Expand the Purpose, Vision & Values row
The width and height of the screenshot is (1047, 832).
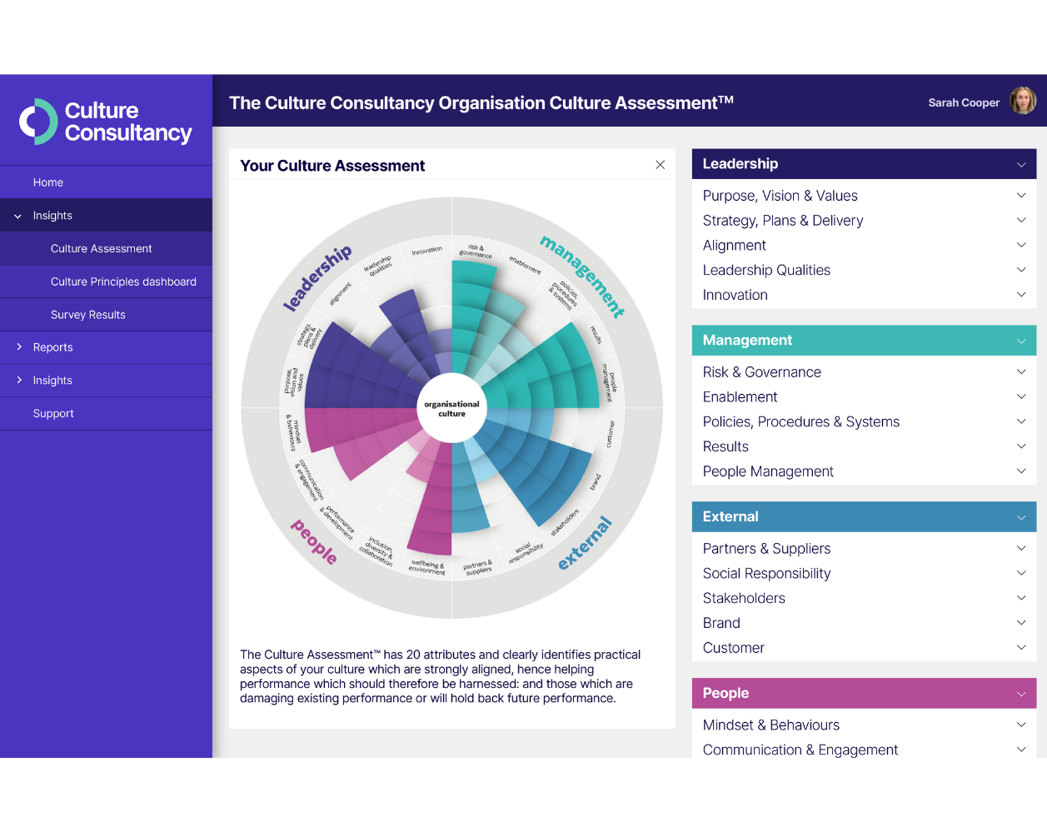click(1020, 196)
